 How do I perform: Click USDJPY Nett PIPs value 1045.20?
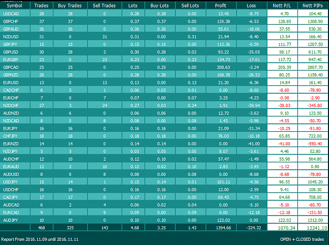point(315,182)
